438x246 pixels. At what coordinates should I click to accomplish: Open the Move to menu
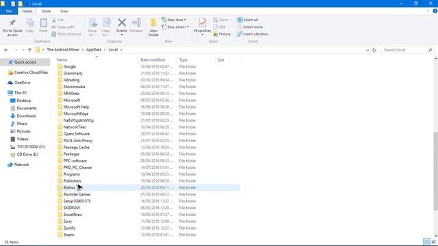[92, 27]
